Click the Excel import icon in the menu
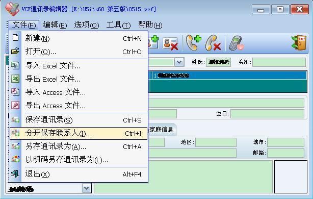This screenshot has height=199, width=313. 15,65
